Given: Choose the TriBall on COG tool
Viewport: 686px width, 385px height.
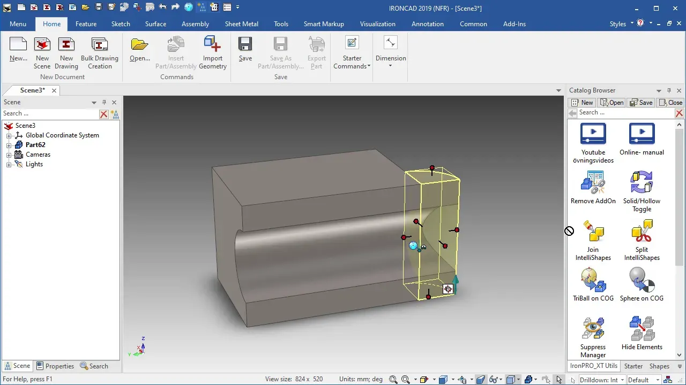Looking at the screenshot, I should coord(593,285).
